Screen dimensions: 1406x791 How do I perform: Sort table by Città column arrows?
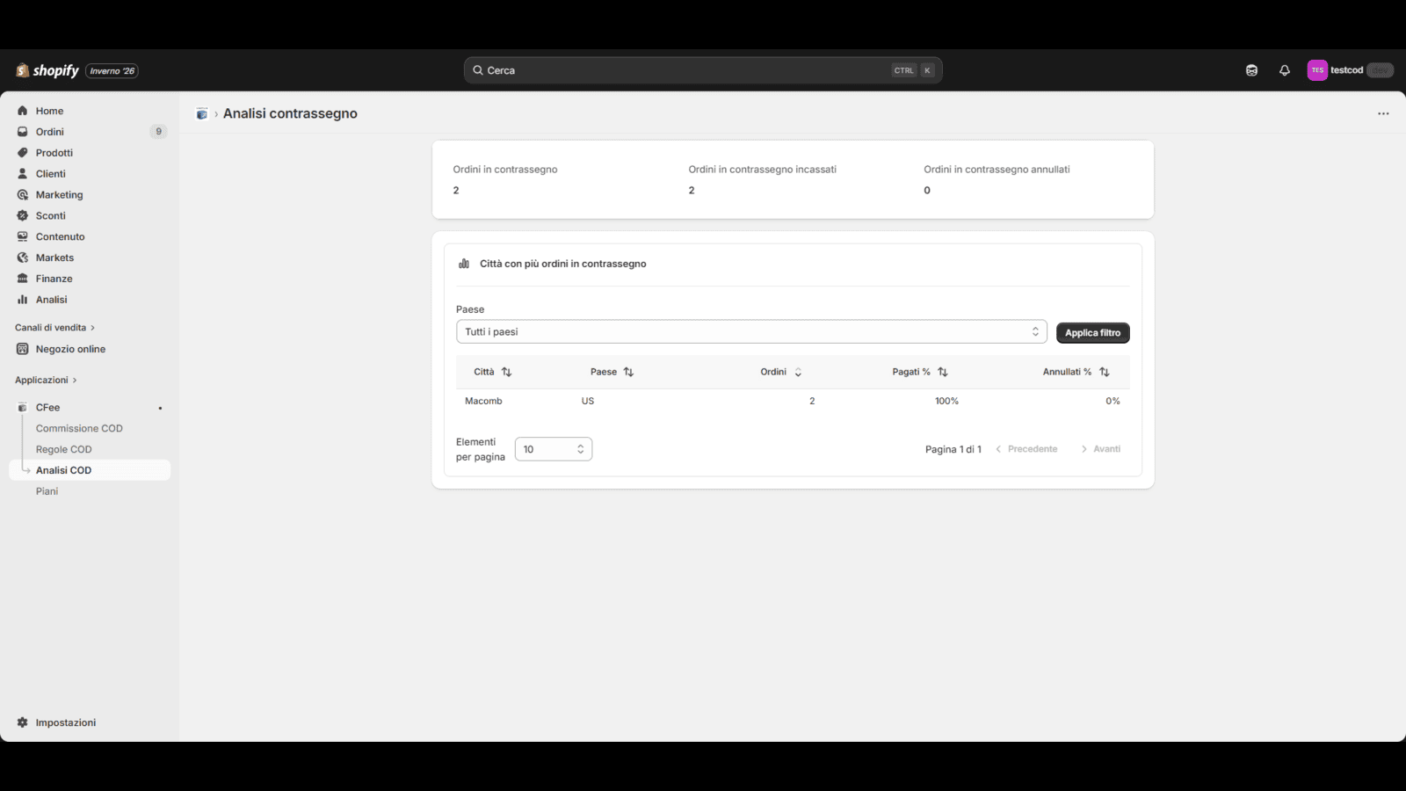click(x=507, y=373)
